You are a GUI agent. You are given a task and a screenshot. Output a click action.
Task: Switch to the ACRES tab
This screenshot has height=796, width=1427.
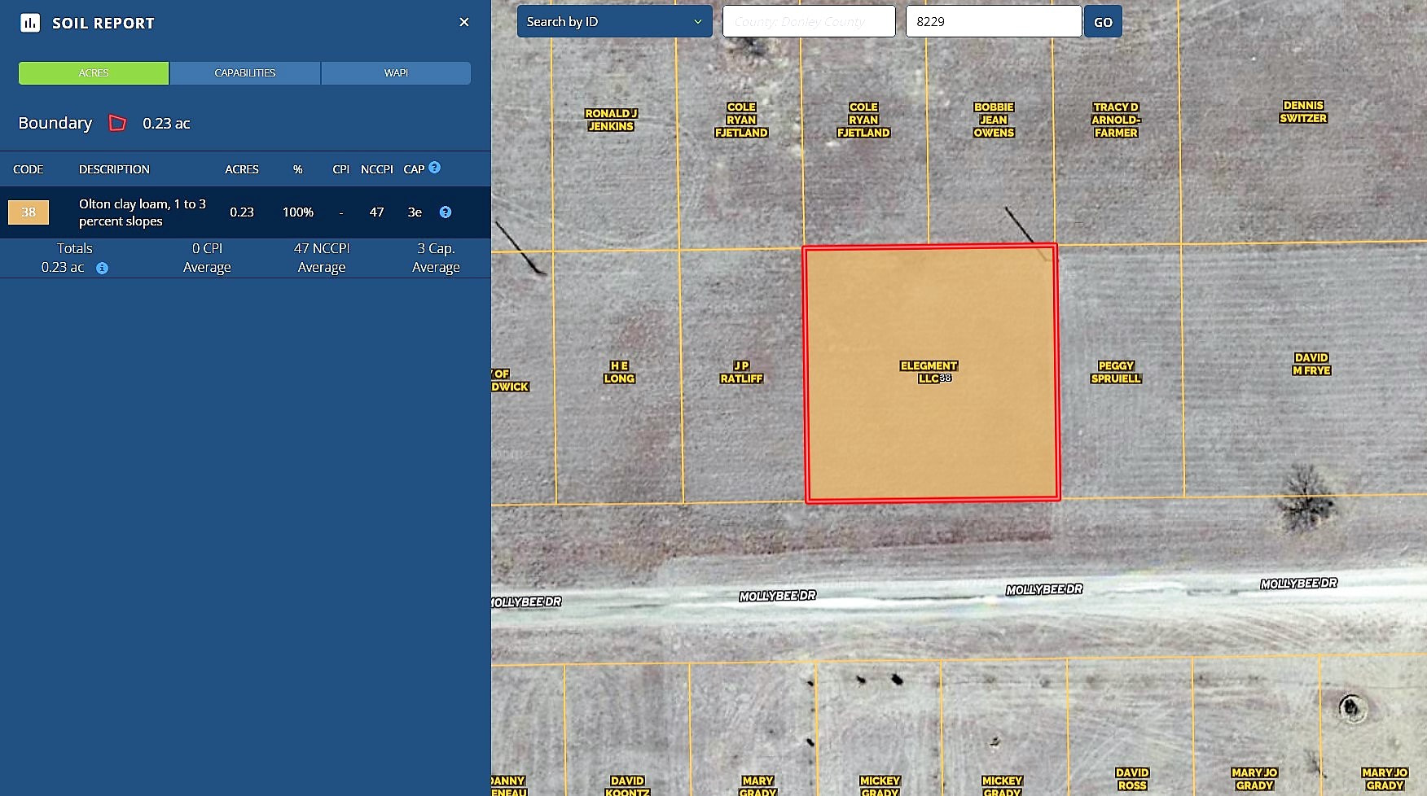(x=94, y=73)
